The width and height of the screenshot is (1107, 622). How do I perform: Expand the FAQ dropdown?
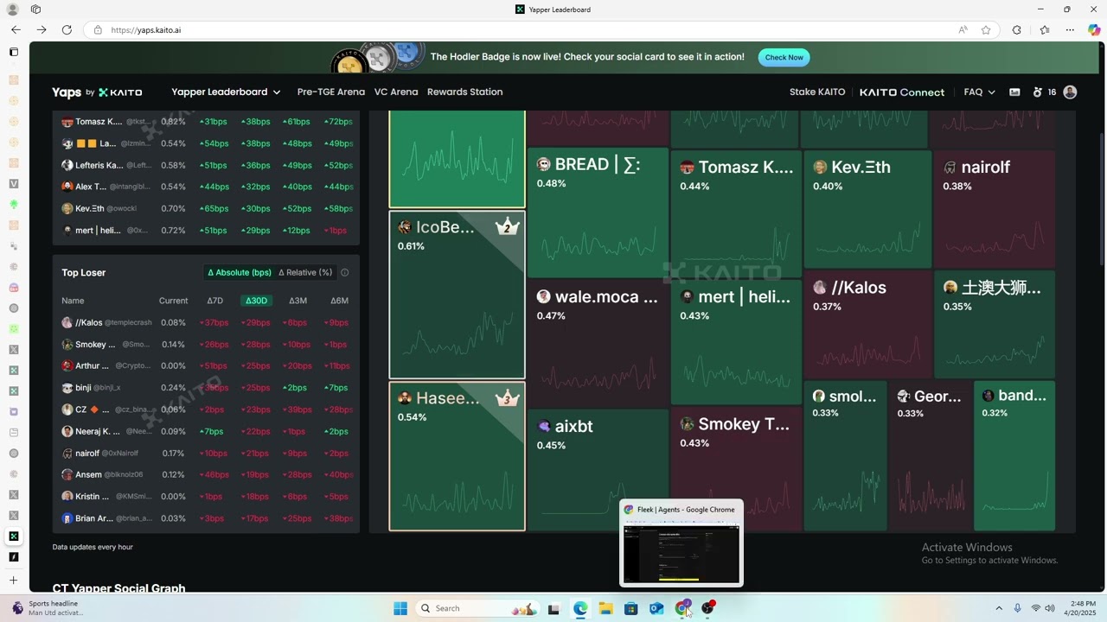pyautogui.click(x=979, y=92)
